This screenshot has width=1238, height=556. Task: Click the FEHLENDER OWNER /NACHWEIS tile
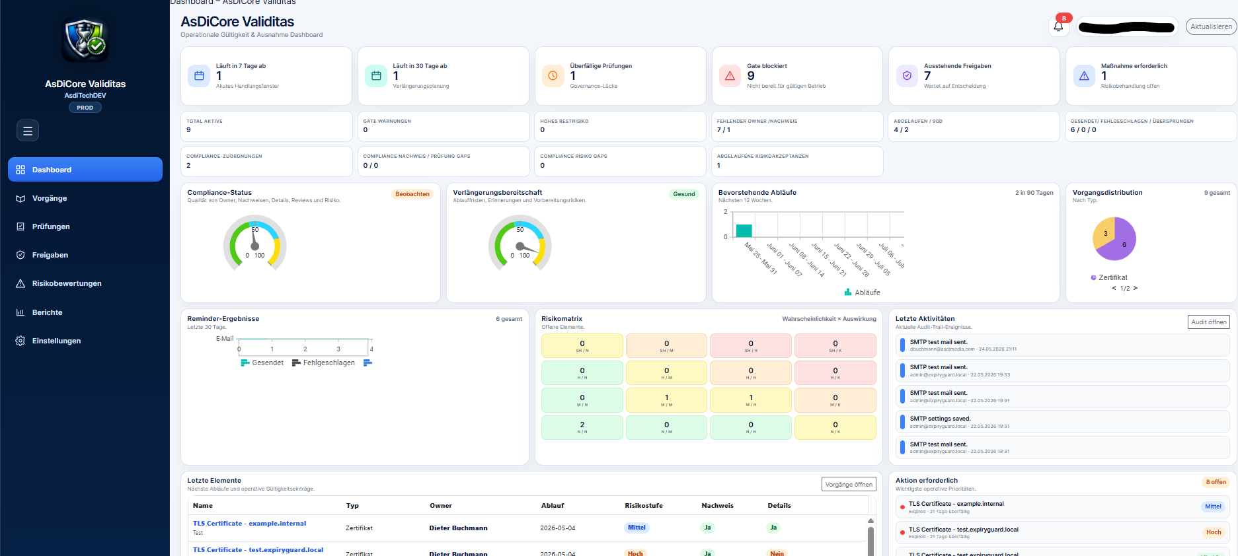[797, 126]
